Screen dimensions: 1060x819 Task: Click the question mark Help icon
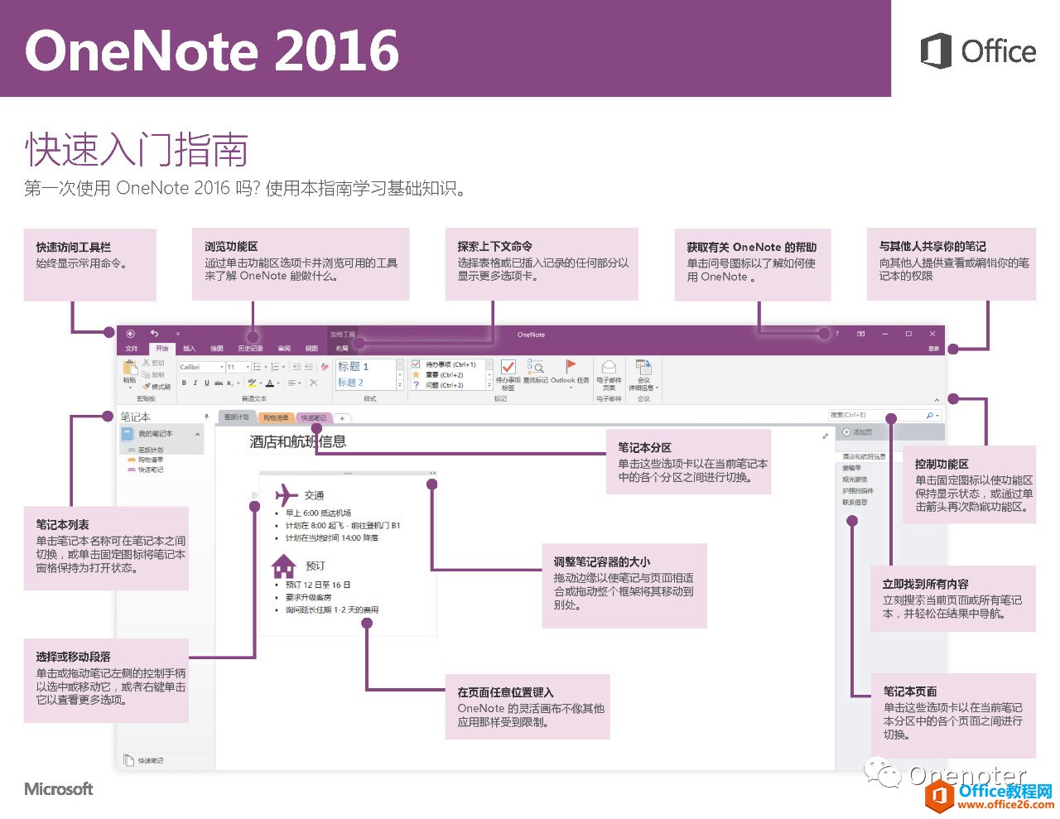point(837,334)
